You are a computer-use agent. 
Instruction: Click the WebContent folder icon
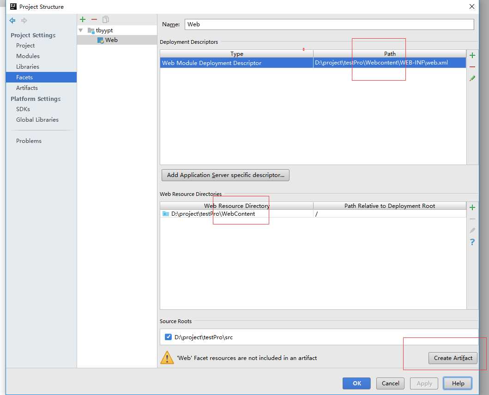[x=166, y=214]
